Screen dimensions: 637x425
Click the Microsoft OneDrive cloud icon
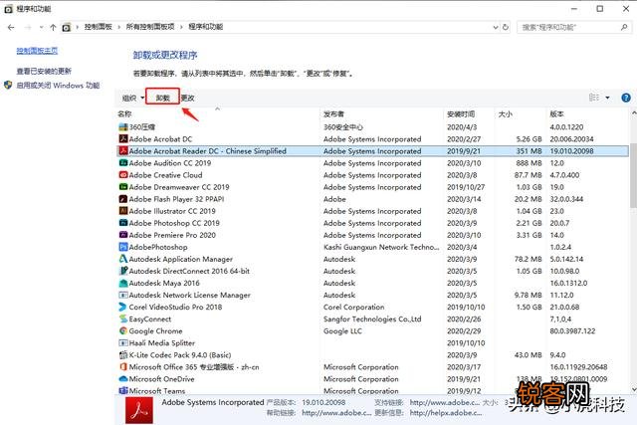[123, 378]
